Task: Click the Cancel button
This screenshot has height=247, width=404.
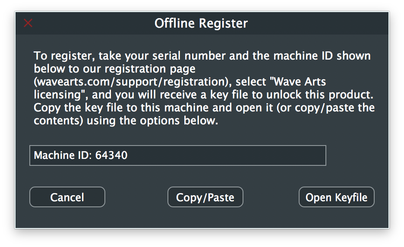Action: (x=67, y=197)
